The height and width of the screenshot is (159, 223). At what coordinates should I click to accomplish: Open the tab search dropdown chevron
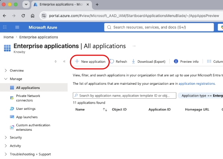click(26, 5)
